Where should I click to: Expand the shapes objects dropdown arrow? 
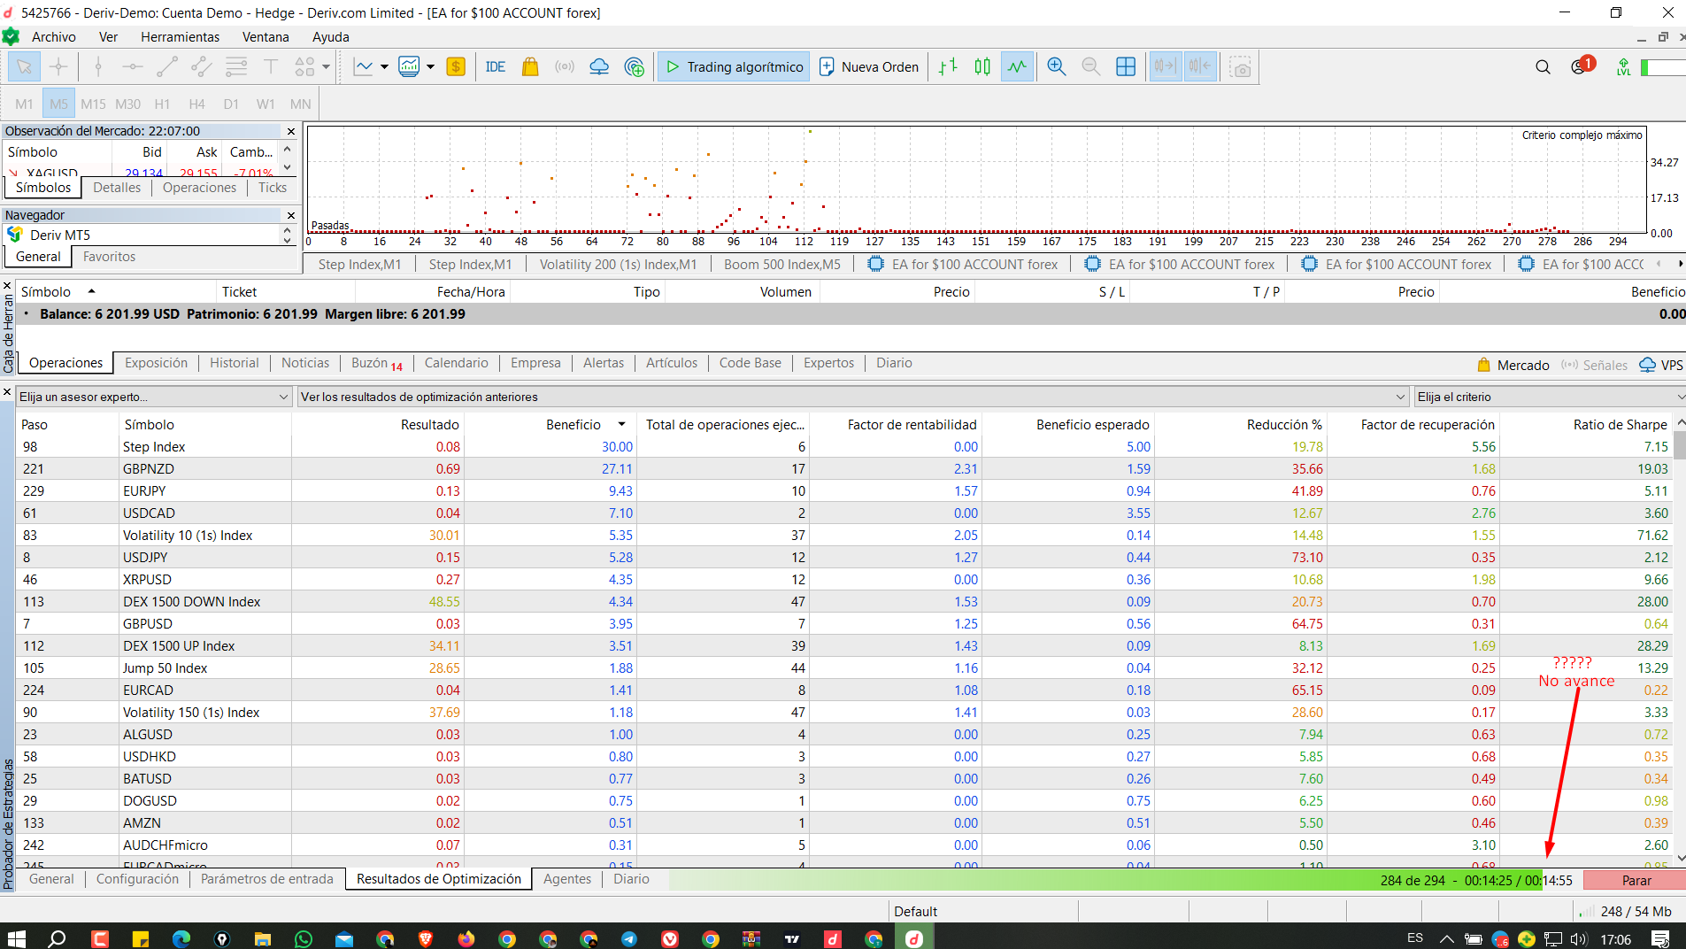326,67
